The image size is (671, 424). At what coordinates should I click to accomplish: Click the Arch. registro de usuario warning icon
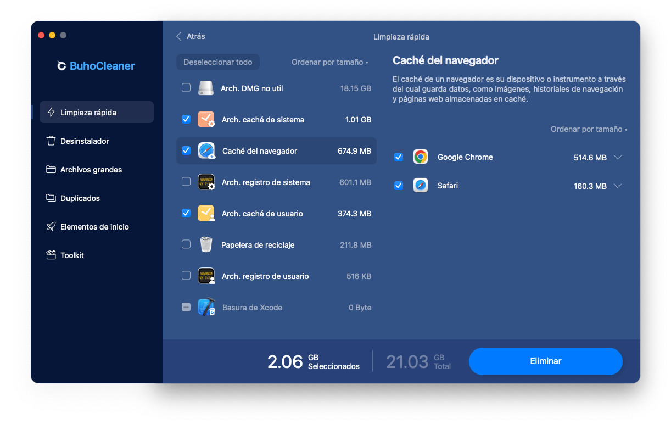206,276
